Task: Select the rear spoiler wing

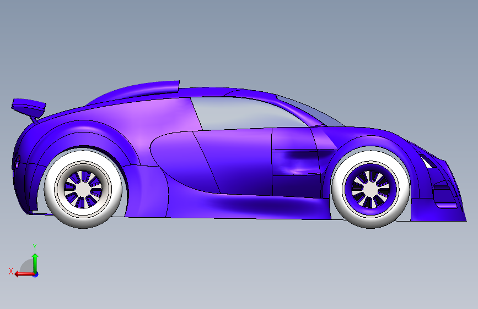Action: [29, 107]
